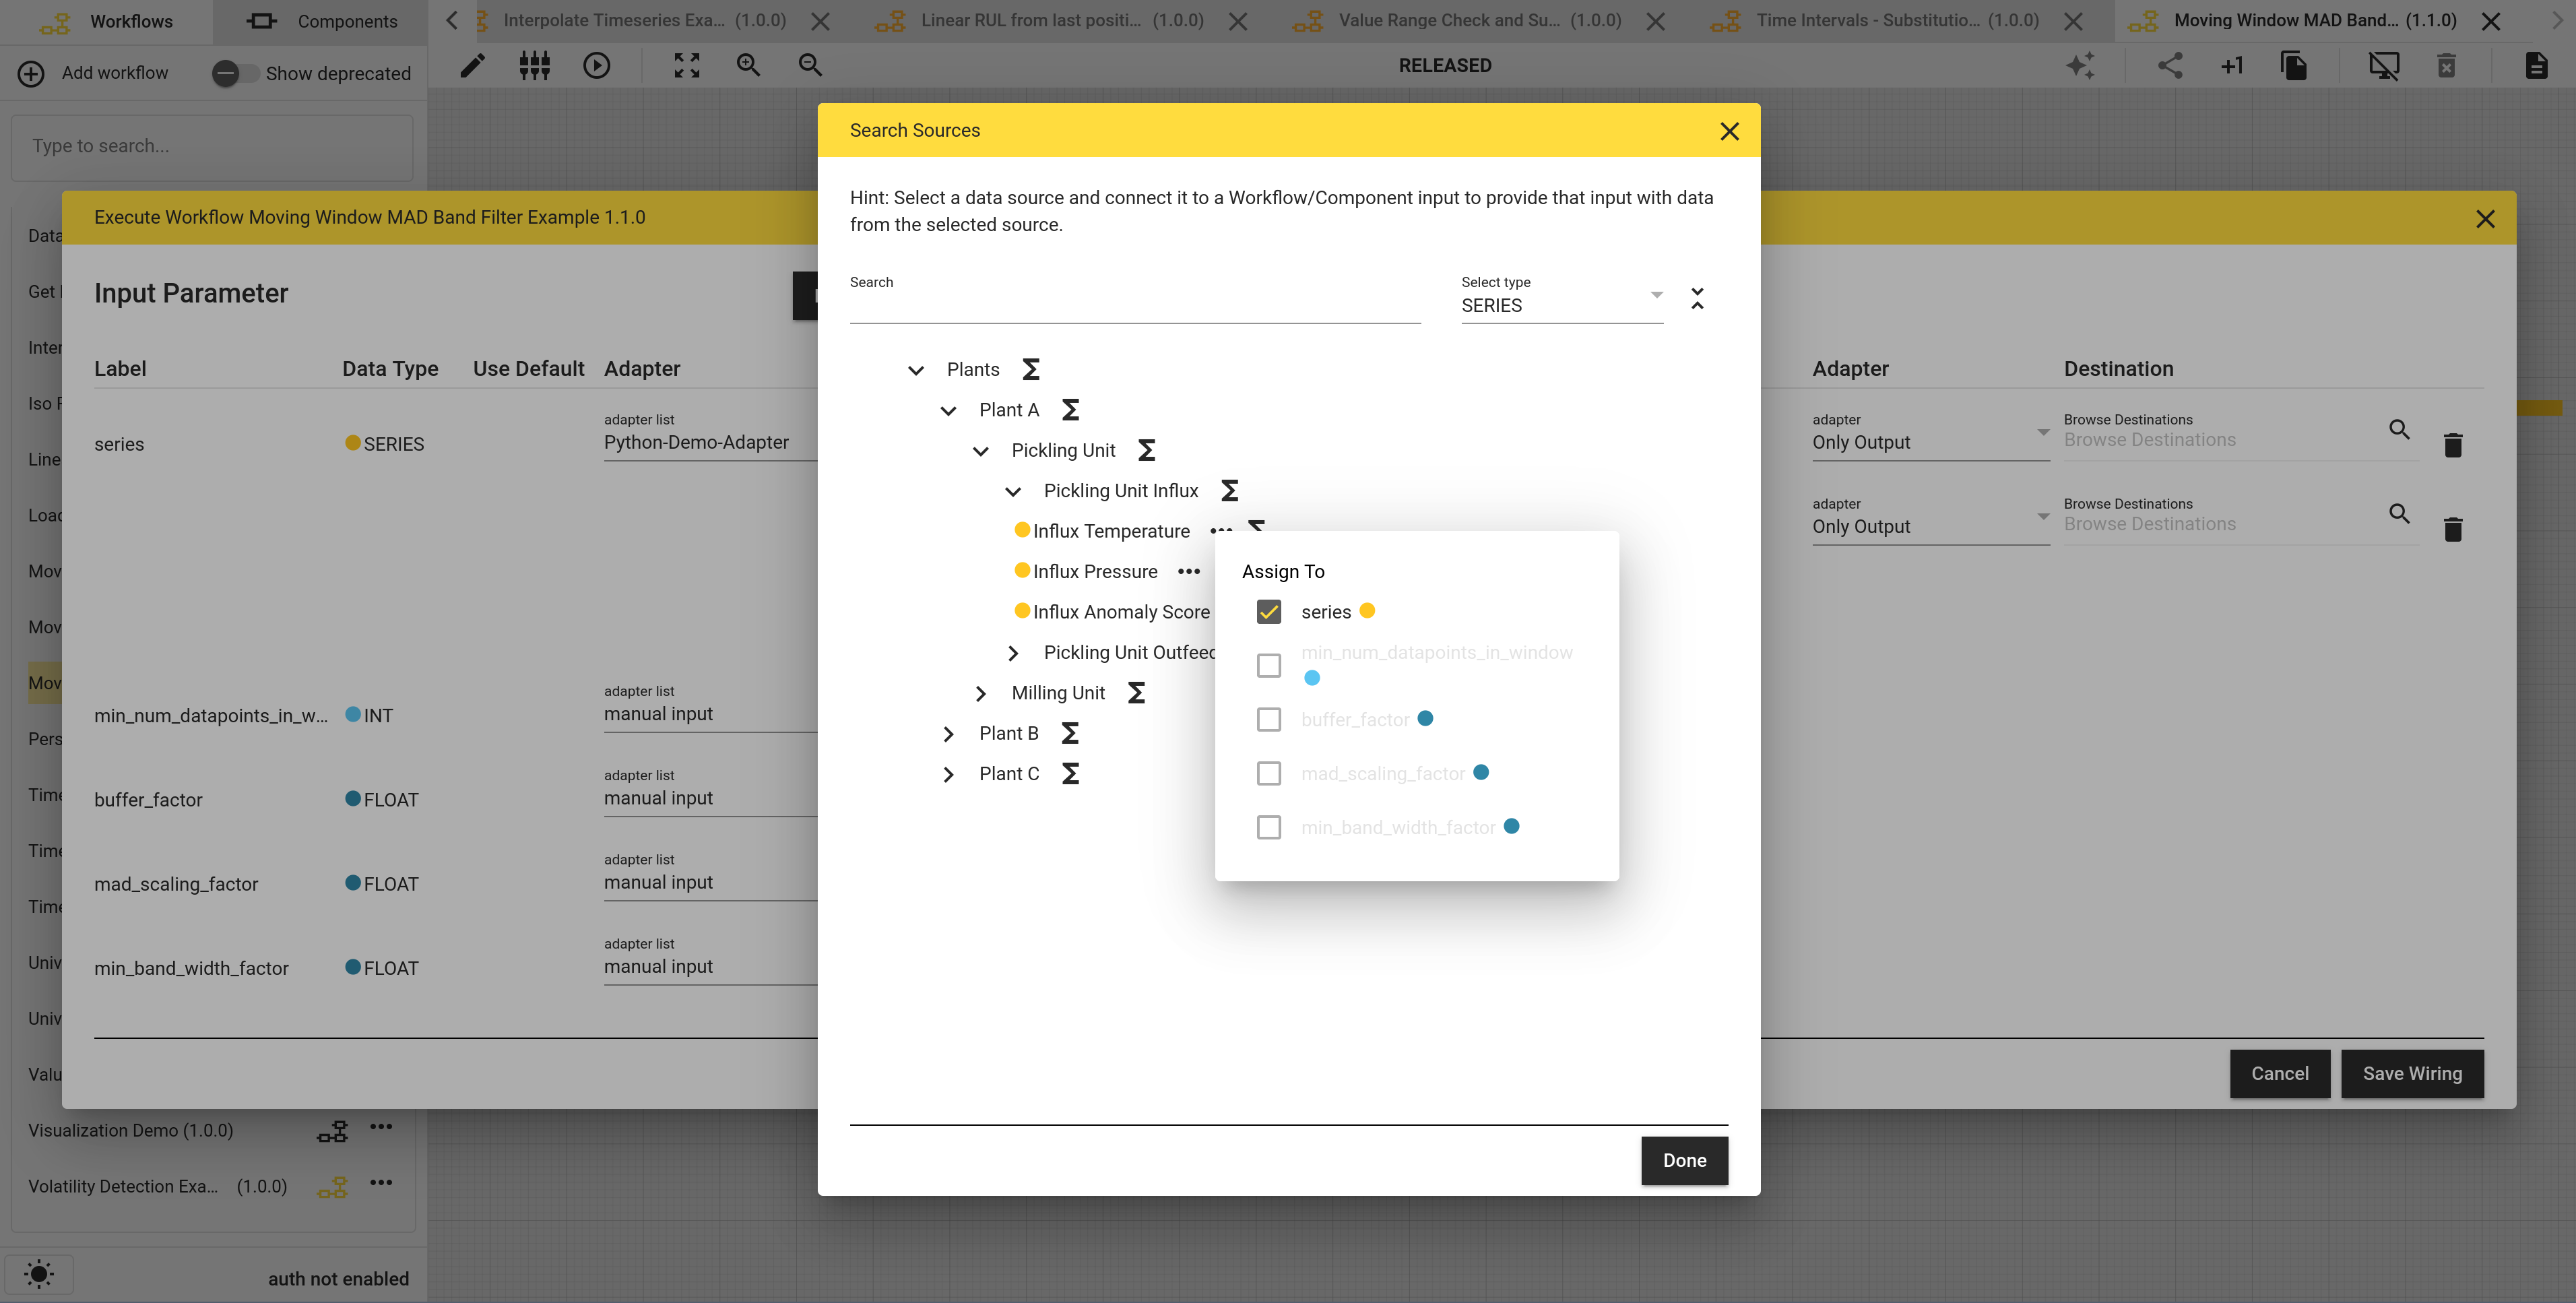Image resolution: width=2576 pixels, height=1303 pixels.
Task: Open the configure IO sliders icon
Action: pos(535,66)
